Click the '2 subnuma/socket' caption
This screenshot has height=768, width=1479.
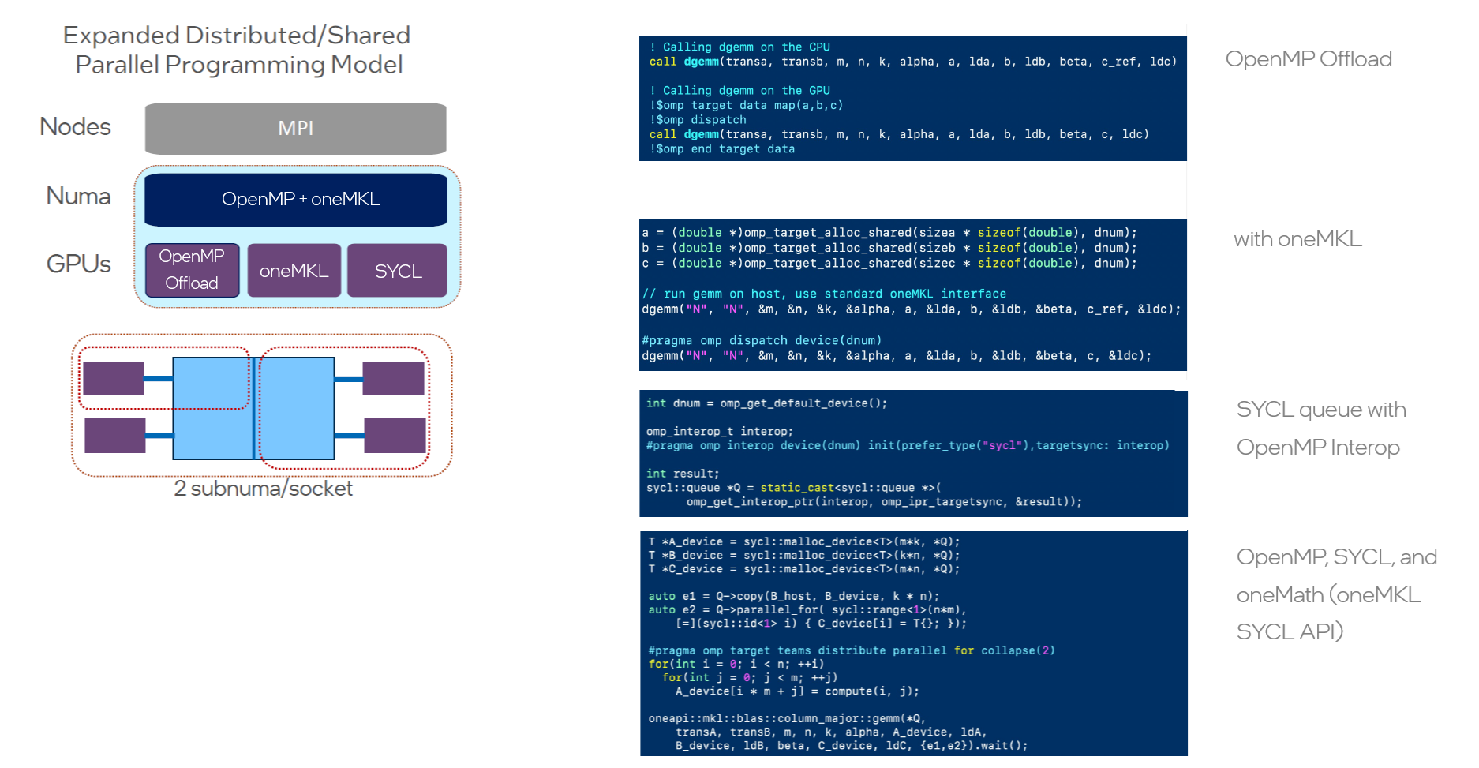coord(263,489)
